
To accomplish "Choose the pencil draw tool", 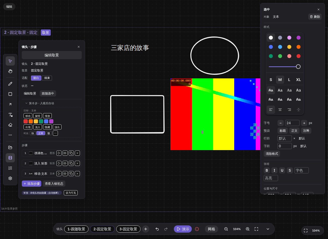I will pyautogui.click(x=10, y=84).
